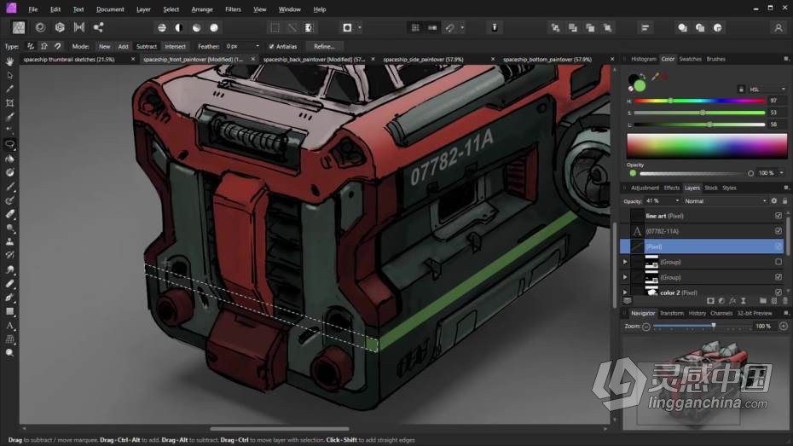Open the Feather value dropdown

(258, 46)
